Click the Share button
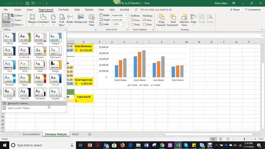265x149 pixels. click(235, 10)
